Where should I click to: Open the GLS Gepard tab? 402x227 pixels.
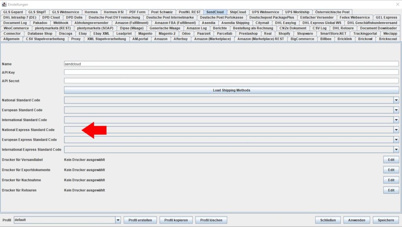(x=13, y=12)
